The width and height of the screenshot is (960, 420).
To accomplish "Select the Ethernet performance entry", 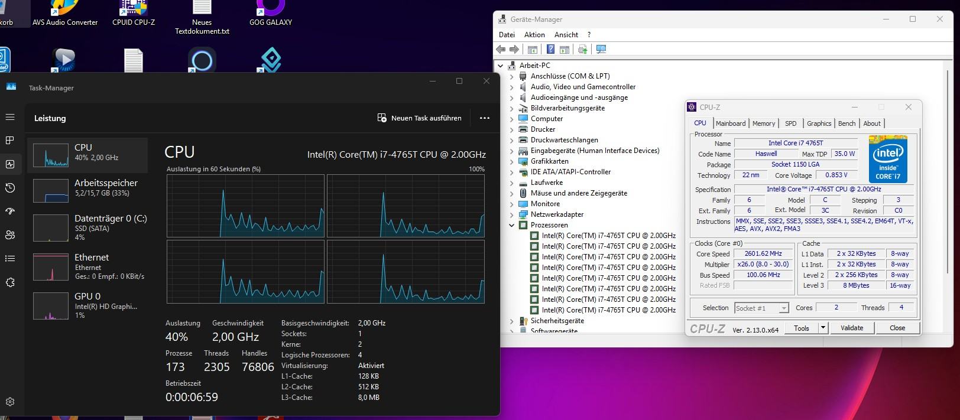I will tap(87, 266).
